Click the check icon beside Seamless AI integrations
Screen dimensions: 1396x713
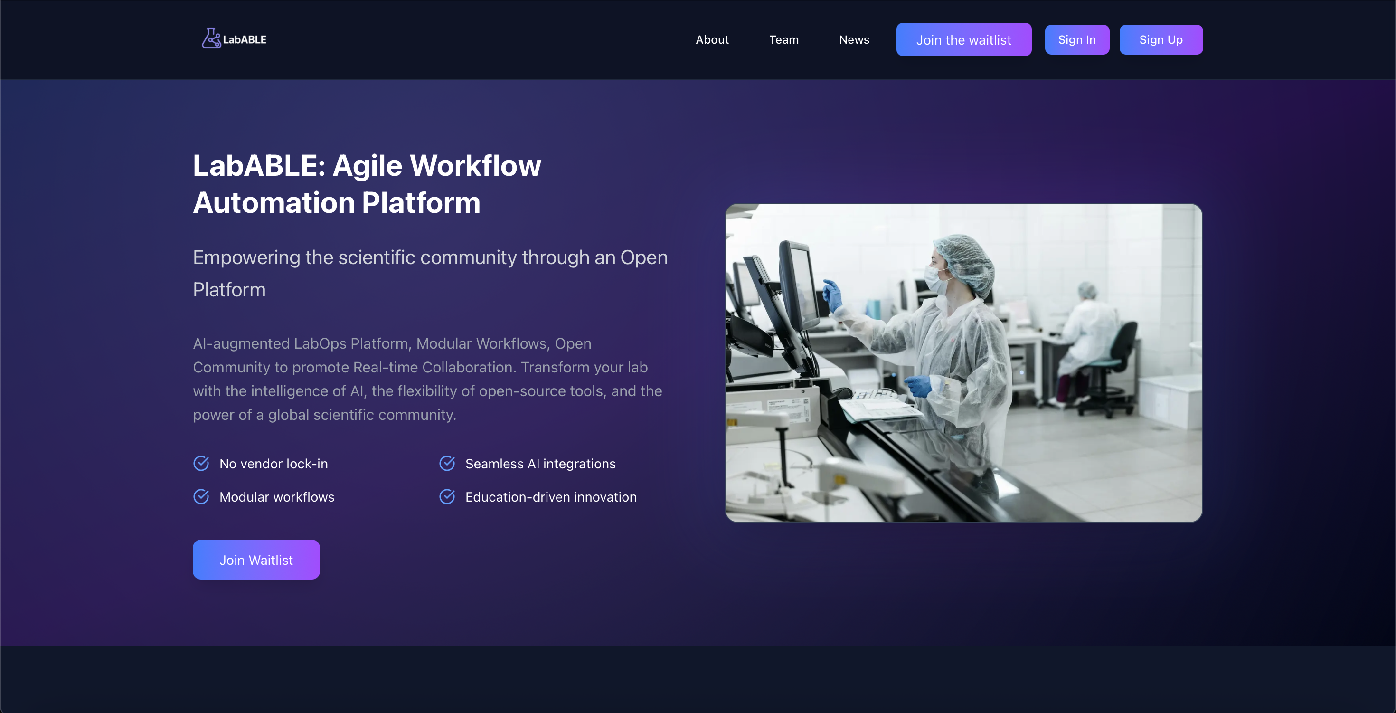point(447,464)
